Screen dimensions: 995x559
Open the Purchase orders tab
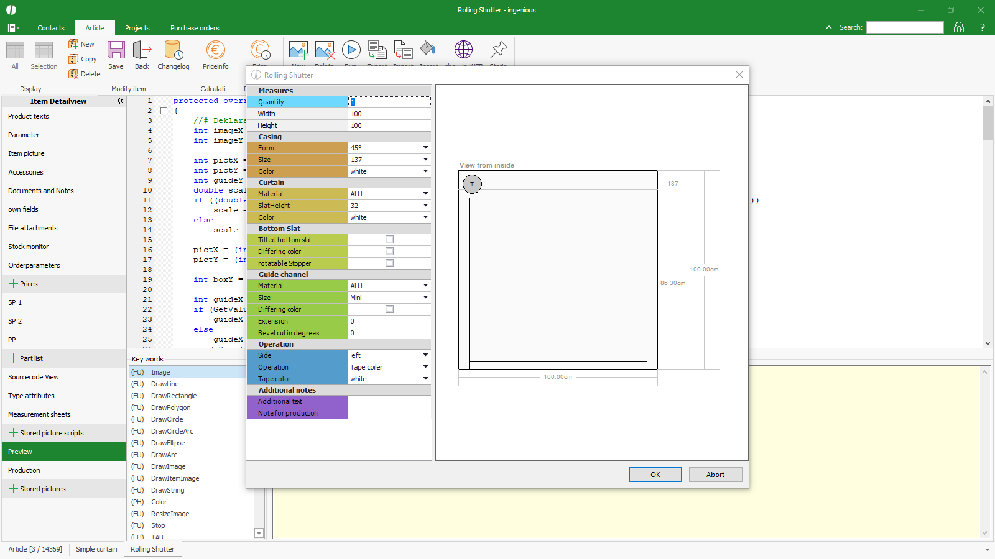click(195, 28)
